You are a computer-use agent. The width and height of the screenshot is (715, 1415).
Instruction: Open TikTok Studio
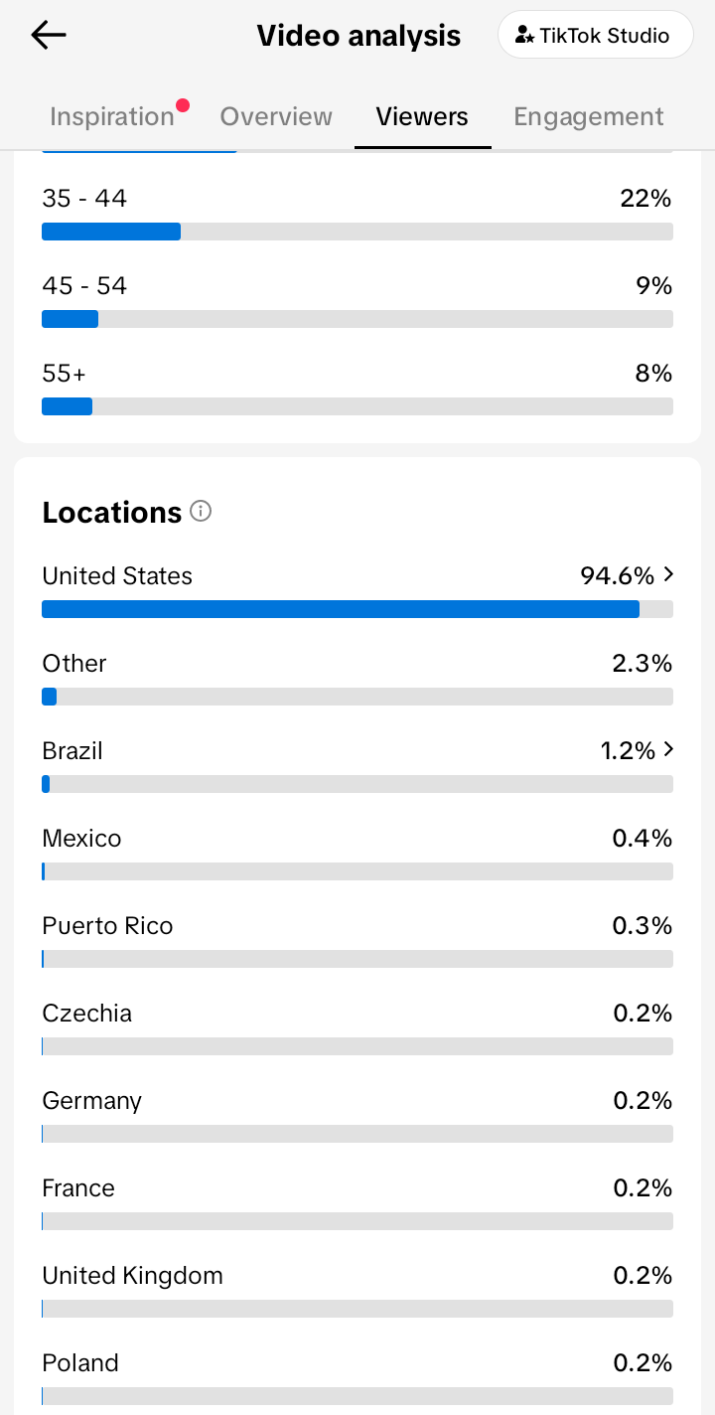(595, 36)
